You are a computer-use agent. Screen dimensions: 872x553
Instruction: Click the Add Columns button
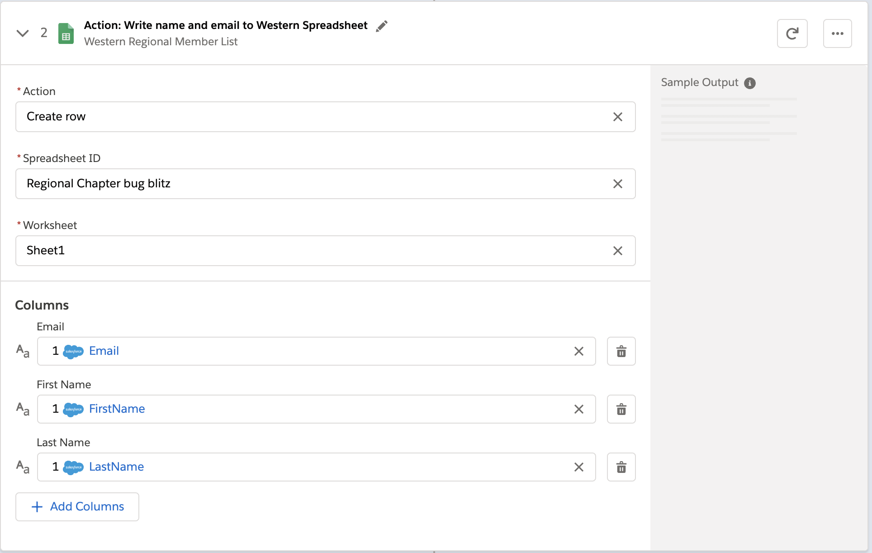click(x=77, y=506)
